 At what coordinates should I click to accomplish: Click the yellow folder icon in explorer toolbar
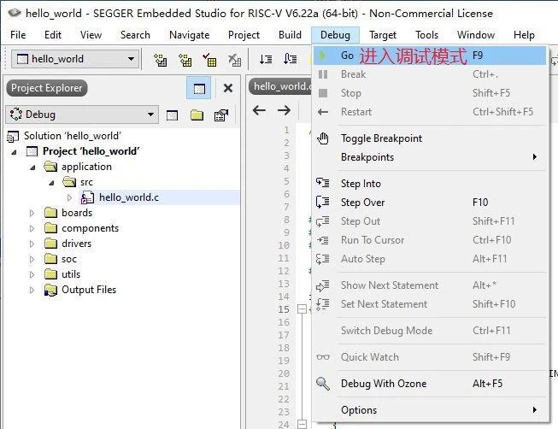[x=197, y=115]
